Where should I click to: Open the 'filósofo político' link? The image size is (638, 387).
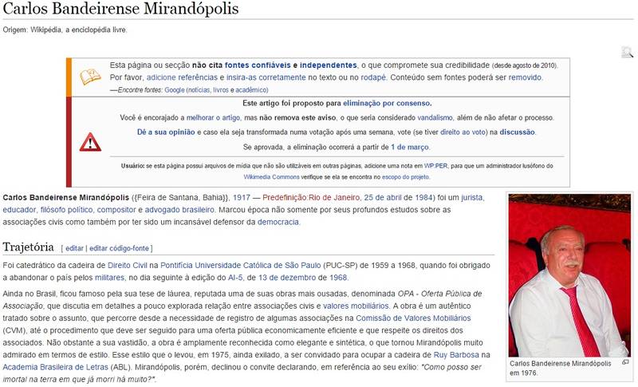pyautogui.click(x=66, y=210)
